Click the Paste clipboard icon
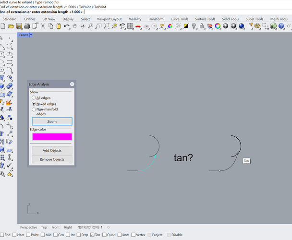292x240 pixels. click(59, 26)
